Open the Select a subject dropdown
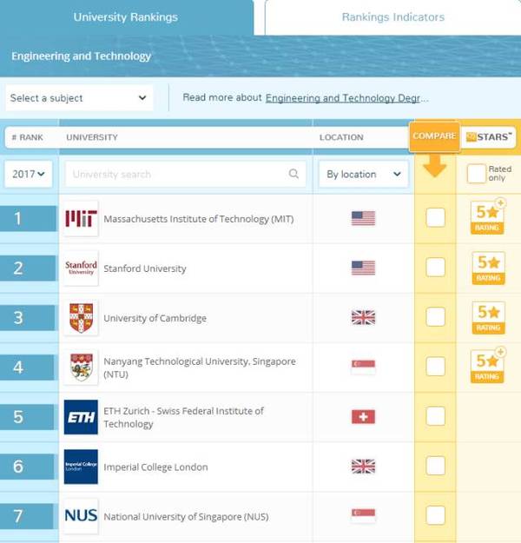Screen dimensions: 521x543 79,98
